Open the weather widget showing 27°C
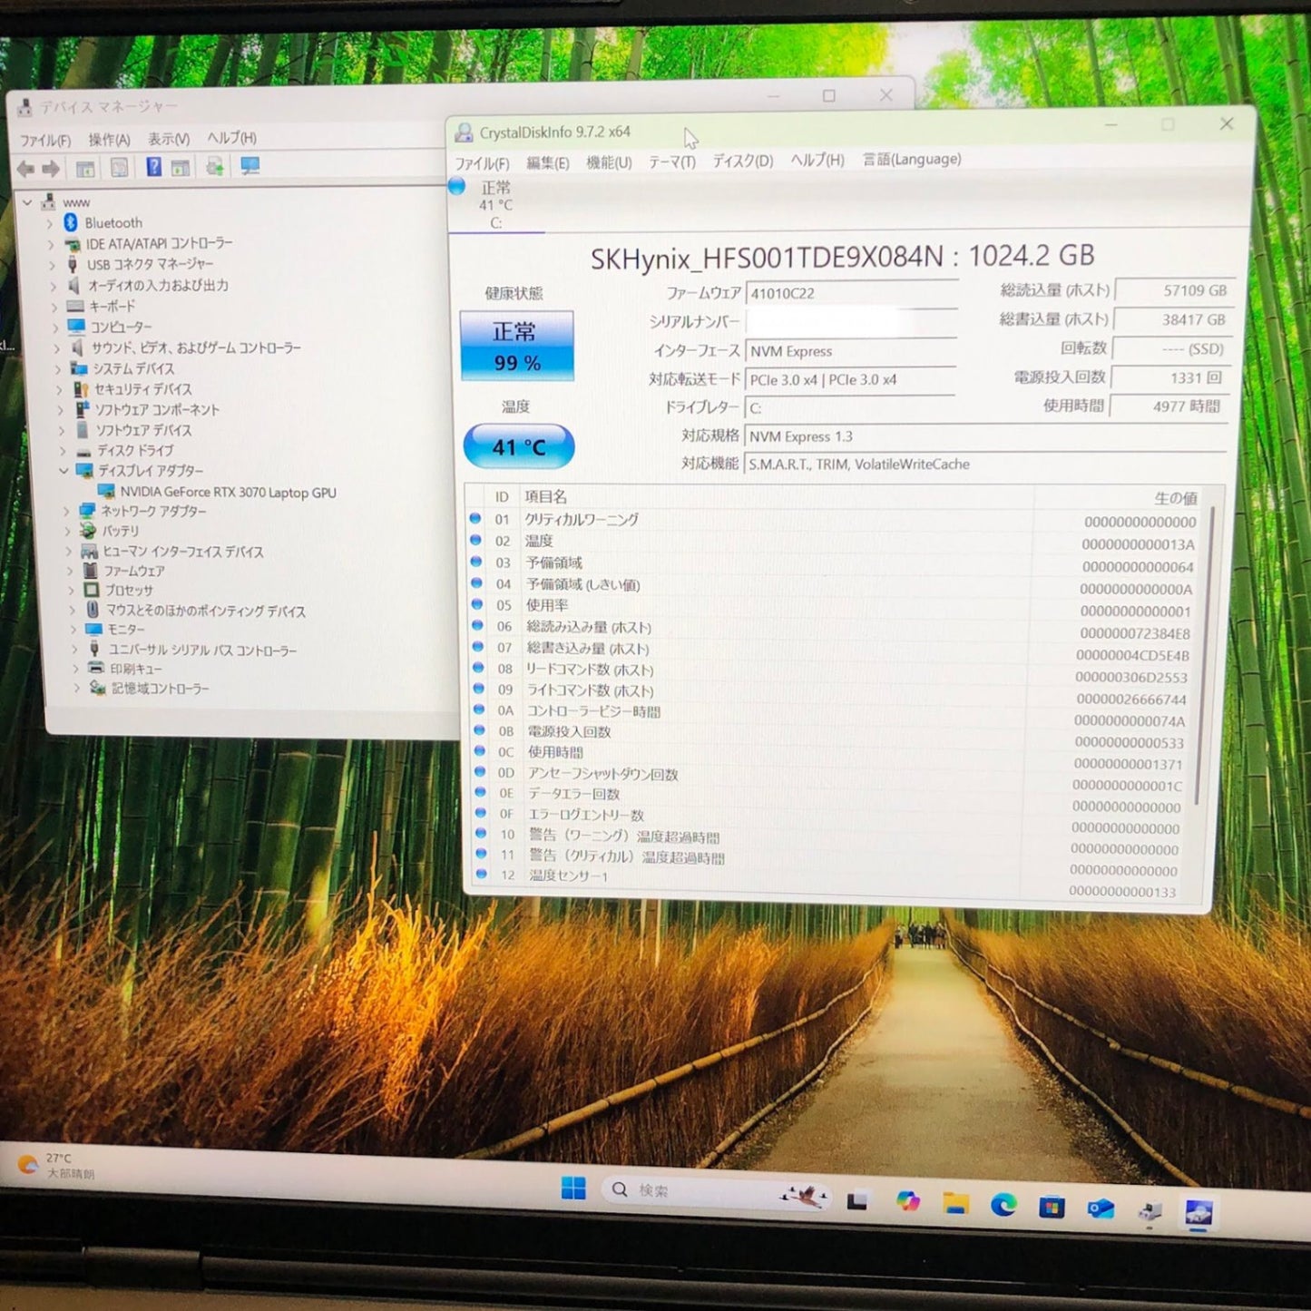1311x1311 pixels. [57, 1166]
